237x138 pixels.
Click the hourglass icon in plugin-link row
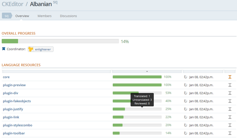[x=230, y=117]
